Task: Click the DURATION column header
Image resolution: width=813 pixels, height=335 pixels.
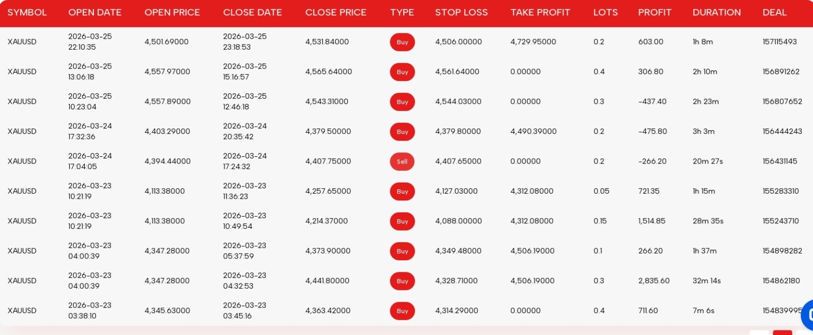Action: [716, 12]
